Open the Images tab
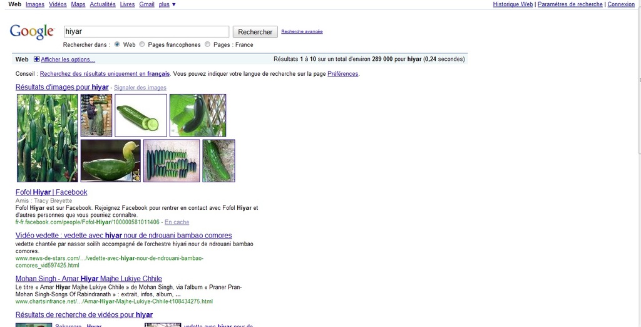Viewport: 641px width, 327px height. click(x=35, y=4)
